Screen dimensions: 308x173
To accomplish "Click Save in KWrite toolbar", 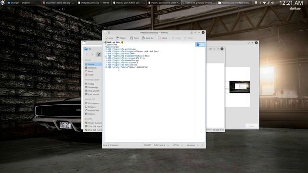I will point(135,38).
